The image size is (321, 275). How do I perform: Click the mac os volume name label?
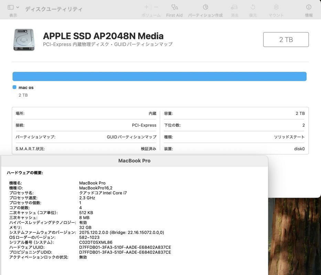pos(26,87)
